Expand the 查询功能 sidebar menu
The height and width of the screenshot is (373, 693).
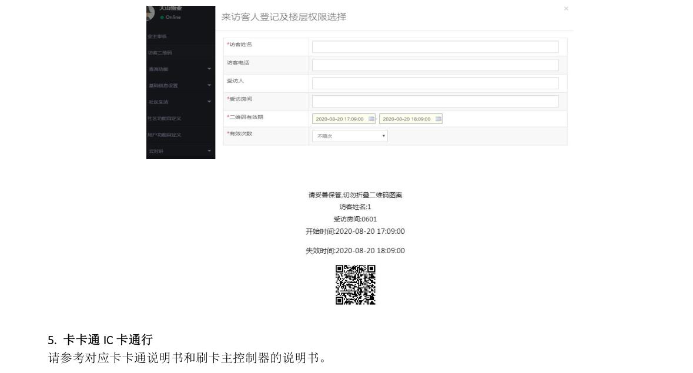(180, 69)
